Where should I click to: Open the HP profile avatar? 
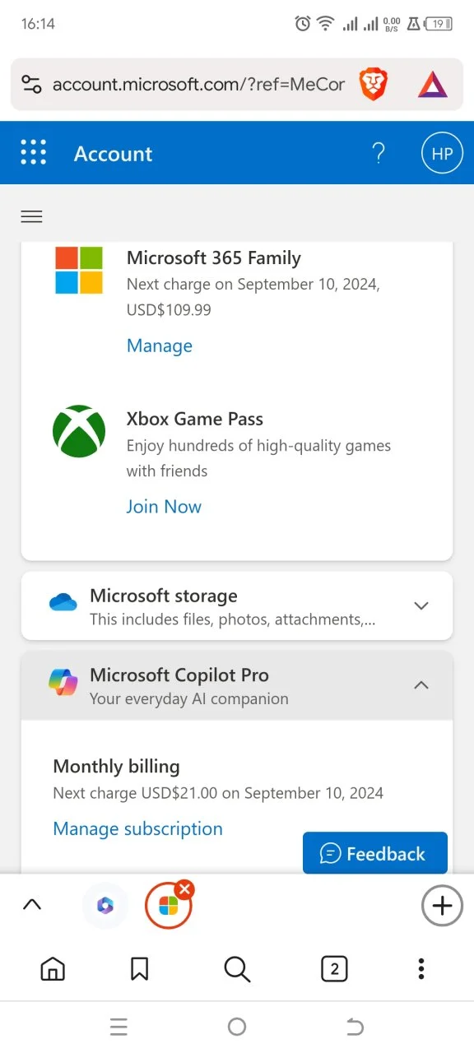442,154
